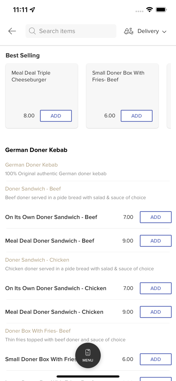Add On Its Own Doner Sandwich - Beef

tap(155, 217)
